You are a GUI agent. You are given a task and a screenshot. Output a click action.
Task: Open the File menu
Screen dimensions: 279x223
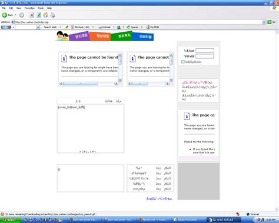(4, 8)
